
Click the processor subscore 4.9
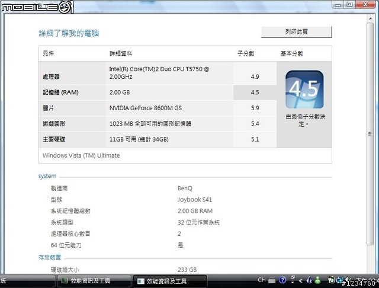[x=255, y=76]
